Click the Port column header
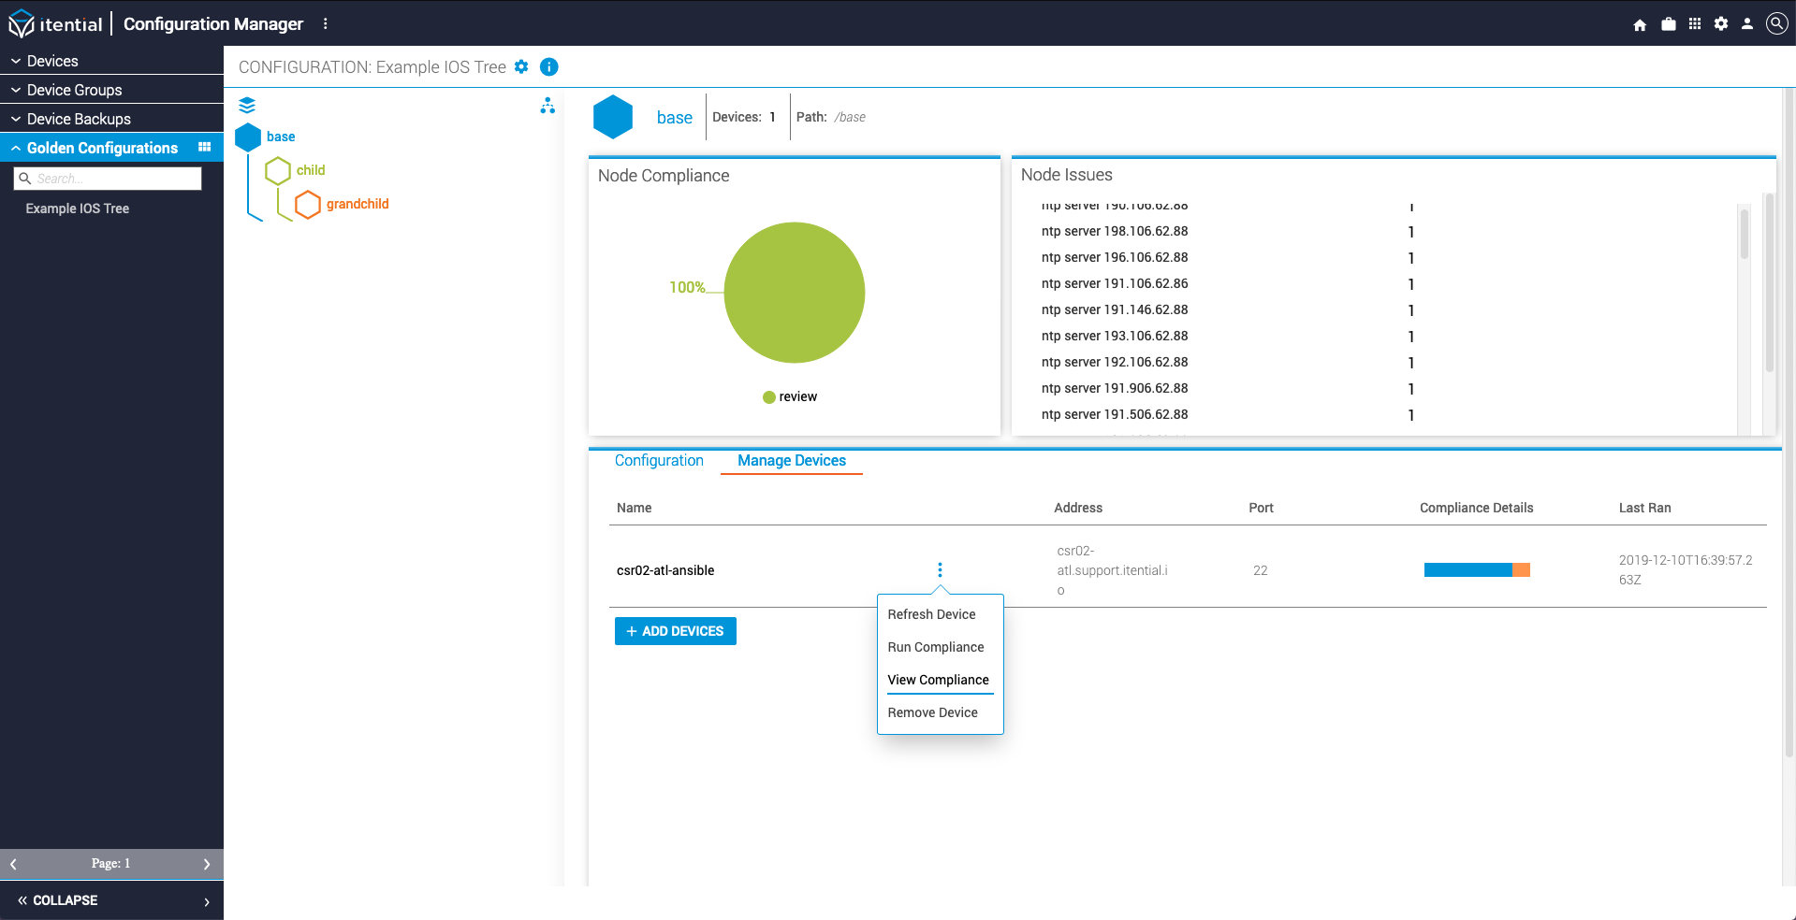This screenshot has width=1796, height=920. (x=1261, y=508)
